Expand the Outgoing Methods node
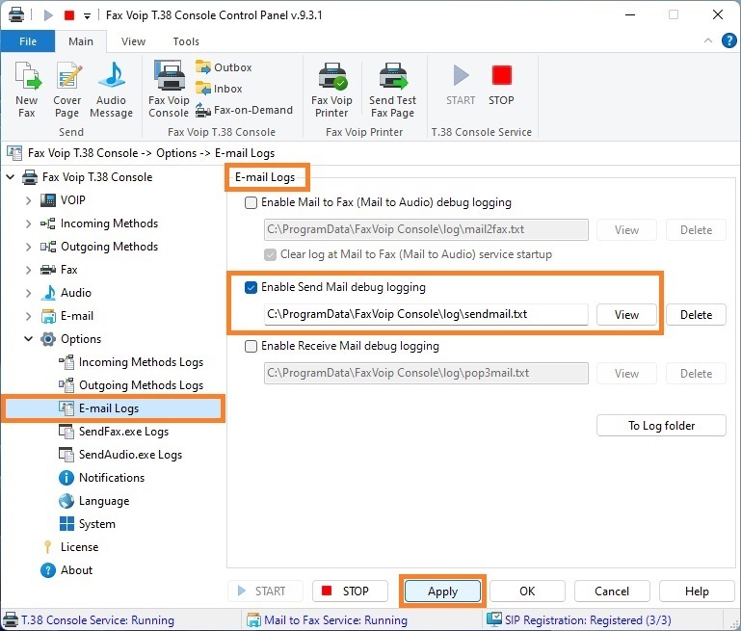The width and height of the screenshot is (741, 631). [28, 247]
